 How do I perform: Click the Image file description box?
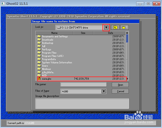82,103
